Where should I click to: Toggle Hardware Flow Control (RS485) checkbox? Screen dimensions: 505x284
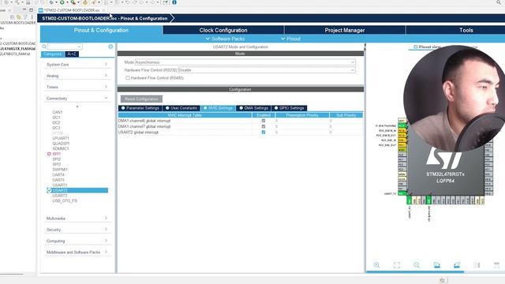click(x=128, y=78)
